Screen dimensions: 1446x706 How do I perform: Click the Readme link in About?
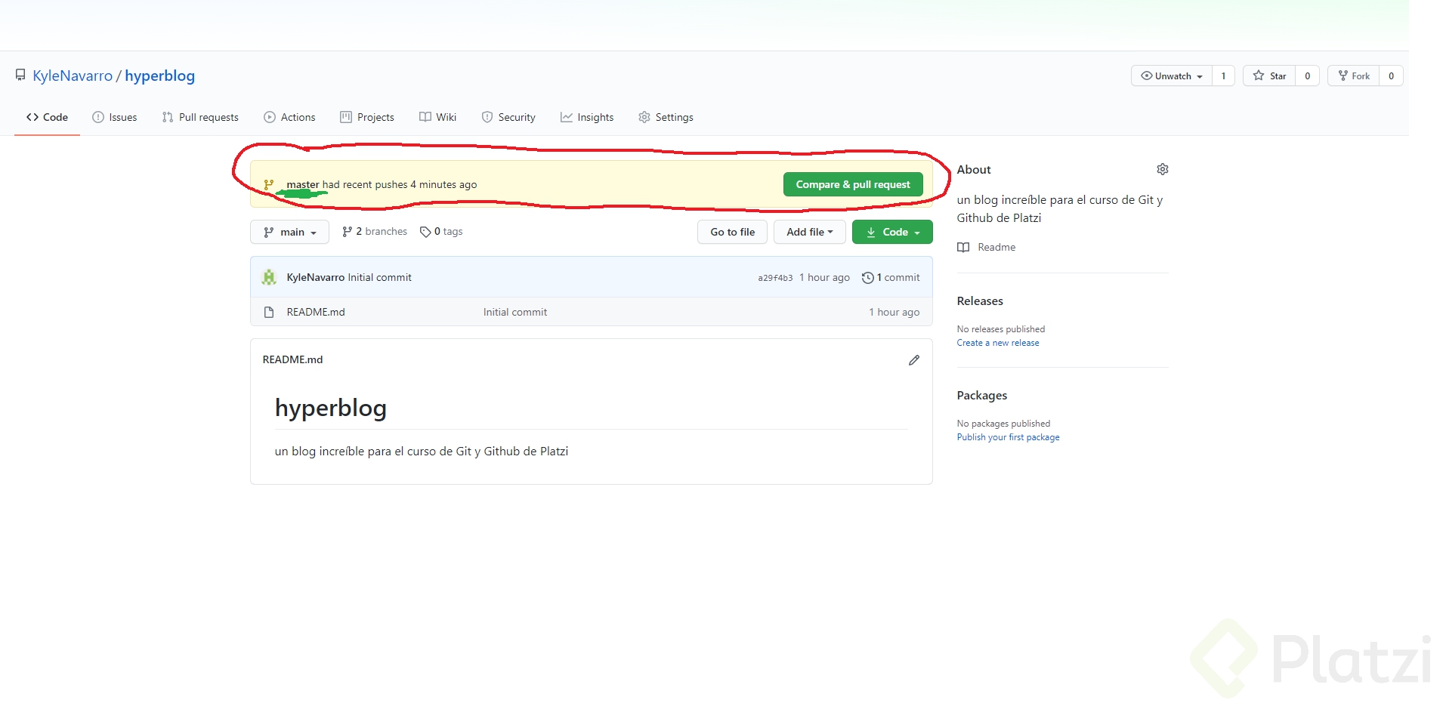tap(996, 247)
